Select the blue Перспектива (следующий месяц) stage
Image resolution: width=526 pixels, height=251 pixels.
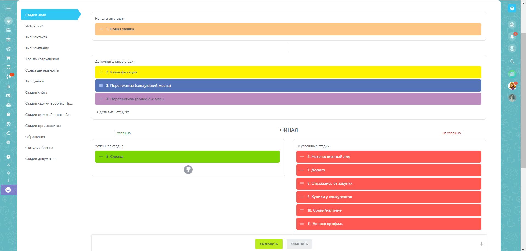(x=288, y=85)
